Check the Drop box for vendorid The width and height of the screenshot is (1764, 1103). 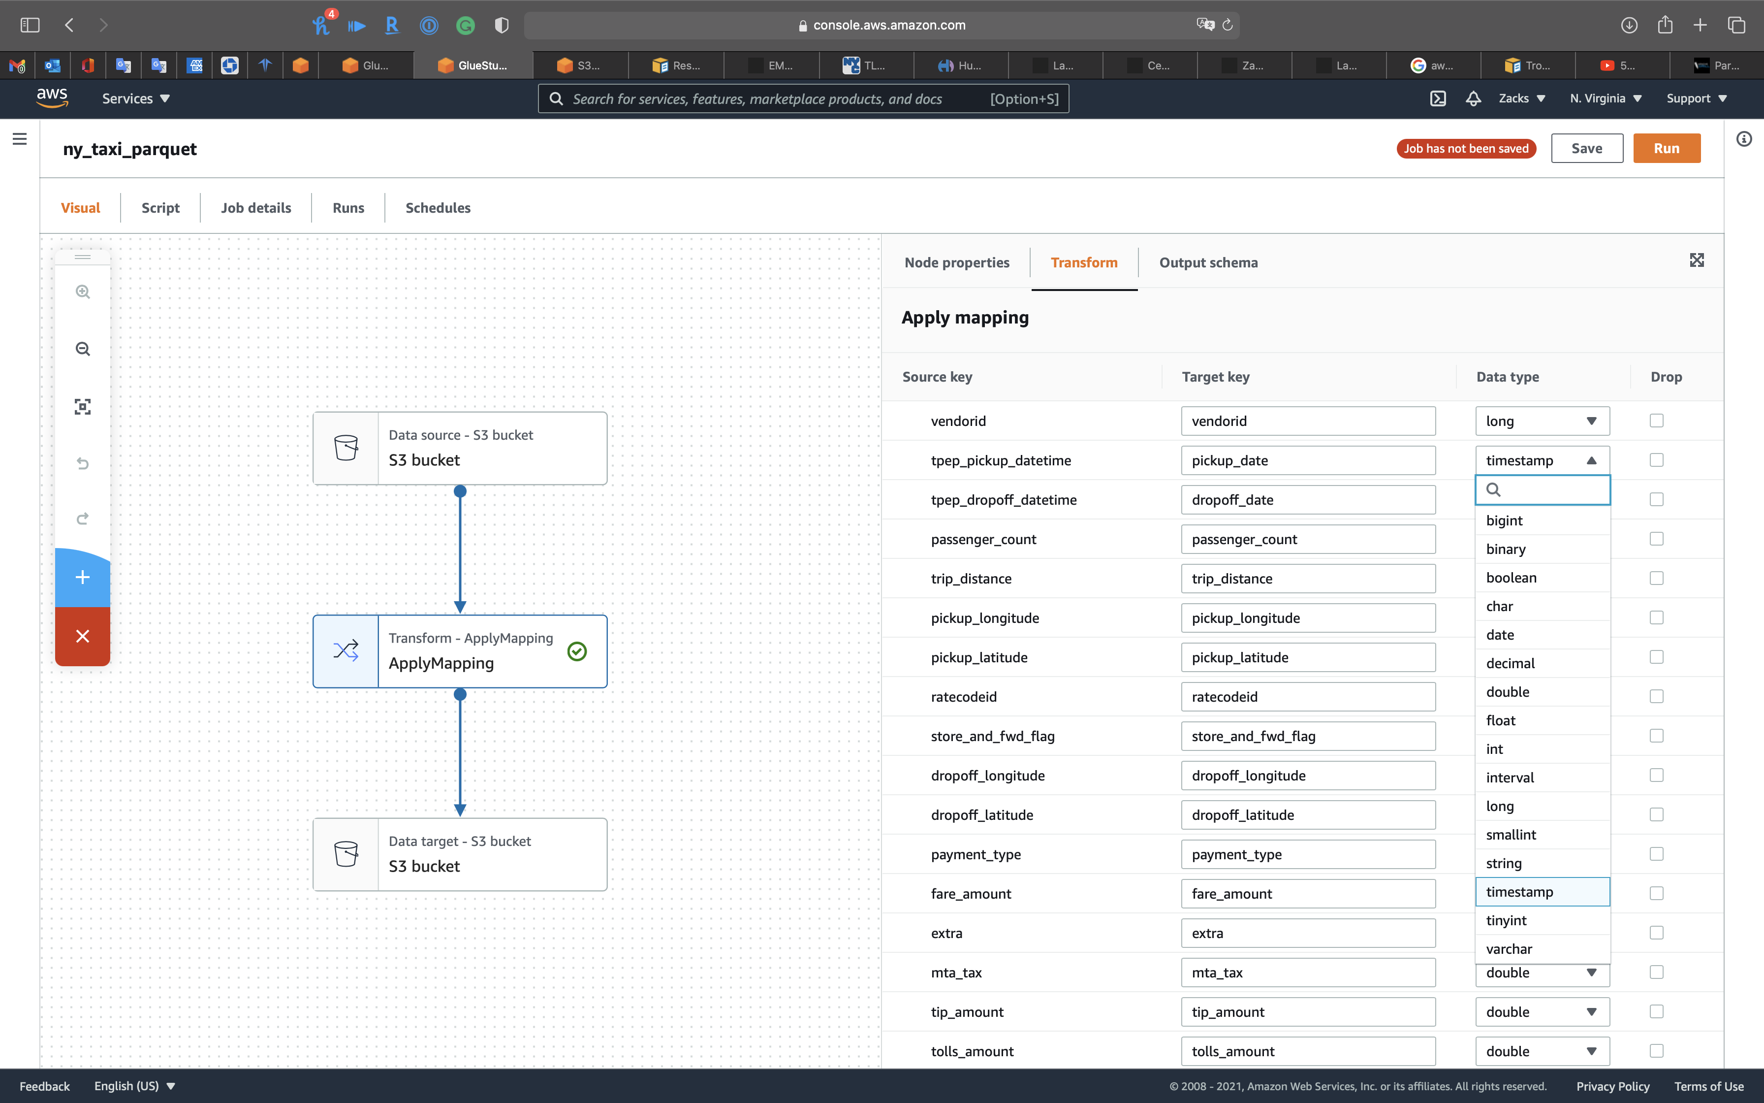[1656, 421]
